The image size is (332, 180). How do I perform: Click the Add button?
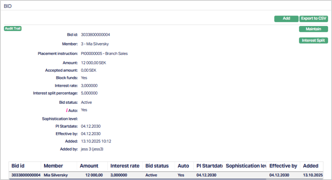click(x=286, y=19)
